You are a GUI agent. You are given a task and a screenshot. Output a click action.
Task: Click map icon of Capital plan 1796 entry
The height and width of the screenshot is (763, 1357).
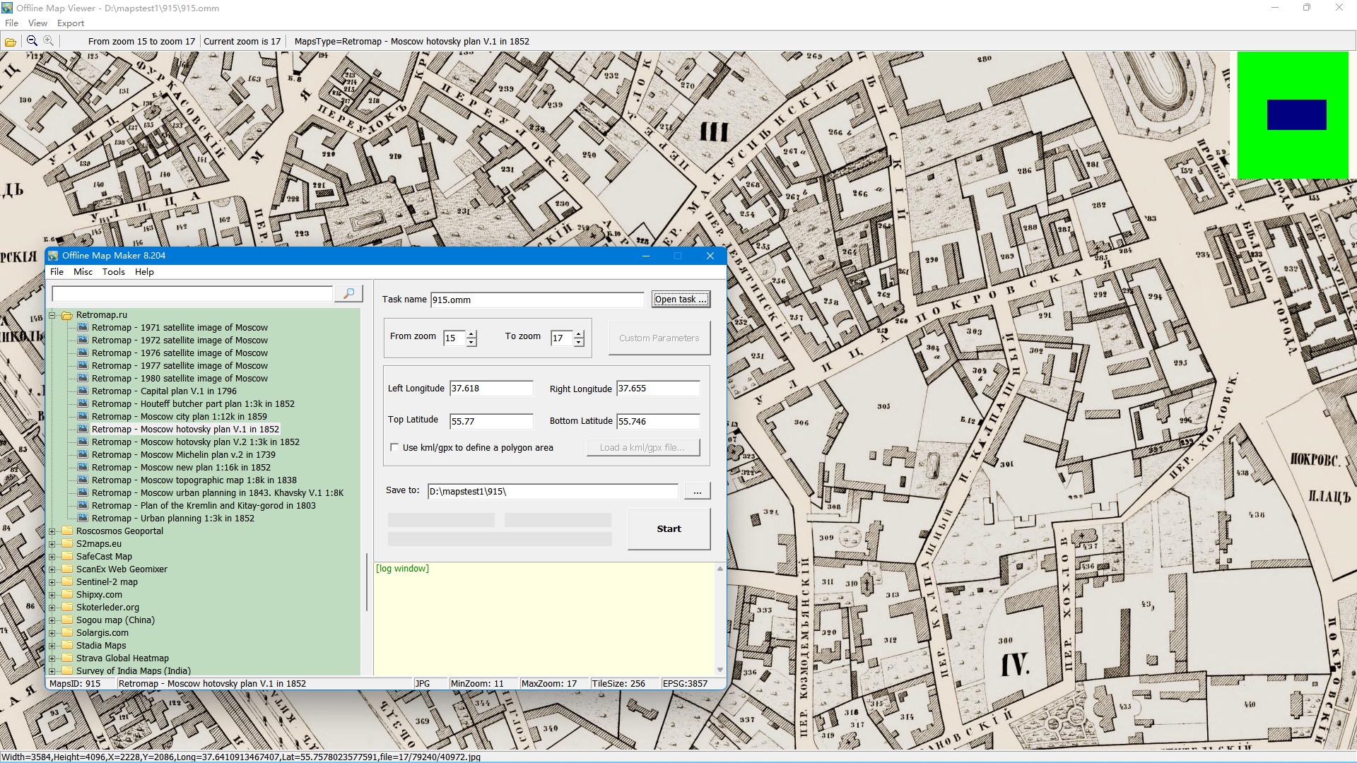pyautogui.click(x=83, y=391)
